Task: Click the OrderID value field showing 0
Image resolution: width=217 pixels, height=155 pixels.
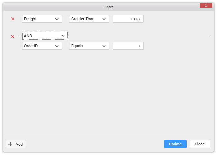Action: pos(128,46)
